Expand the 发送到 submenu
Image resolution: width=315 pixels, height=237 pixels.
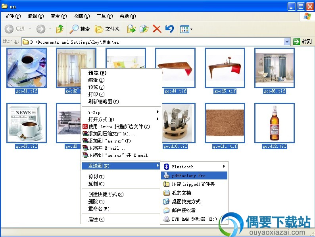[121, 166]
